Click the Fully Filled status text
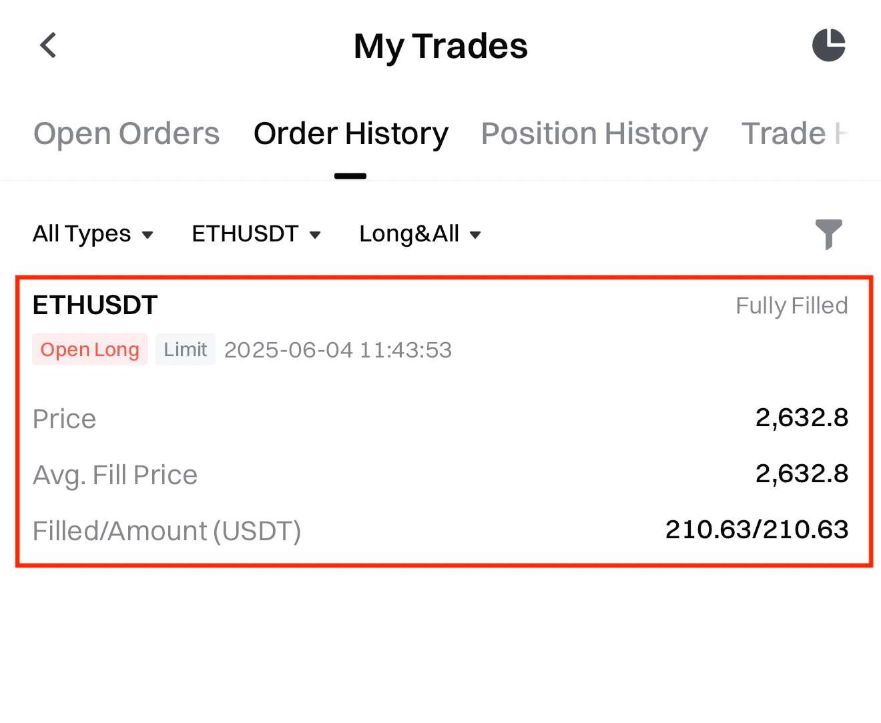Viewport: 881px width, 723px height. click(x=791, y=305)
